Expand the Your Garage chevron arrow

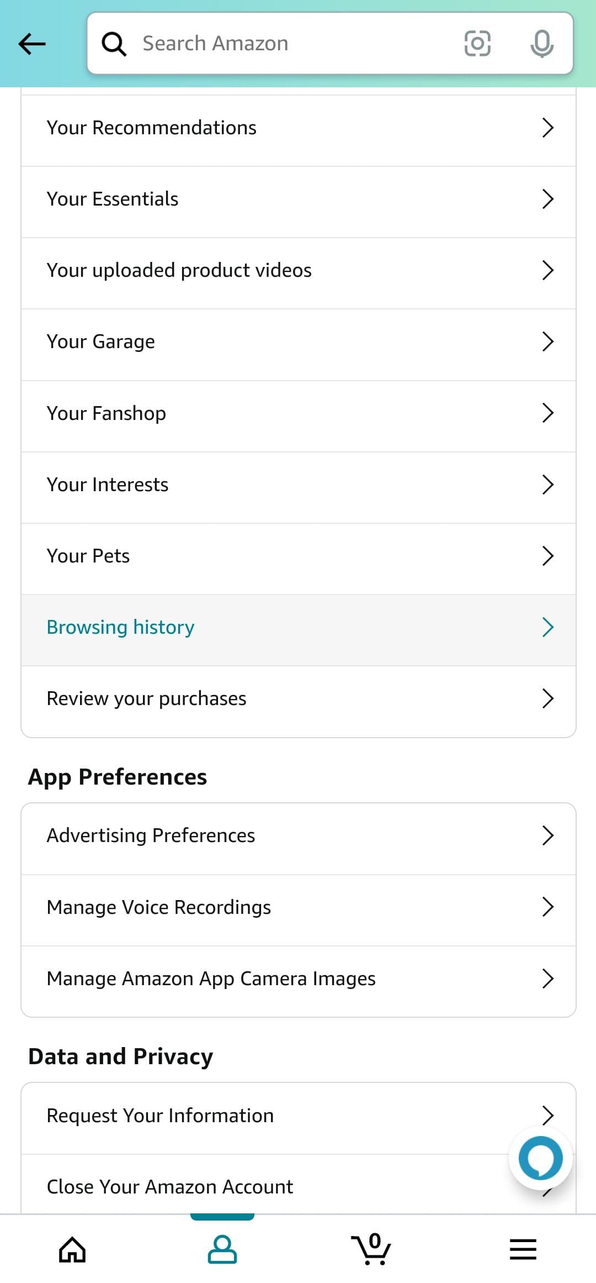pyautogui.click(x=547, y=341)
